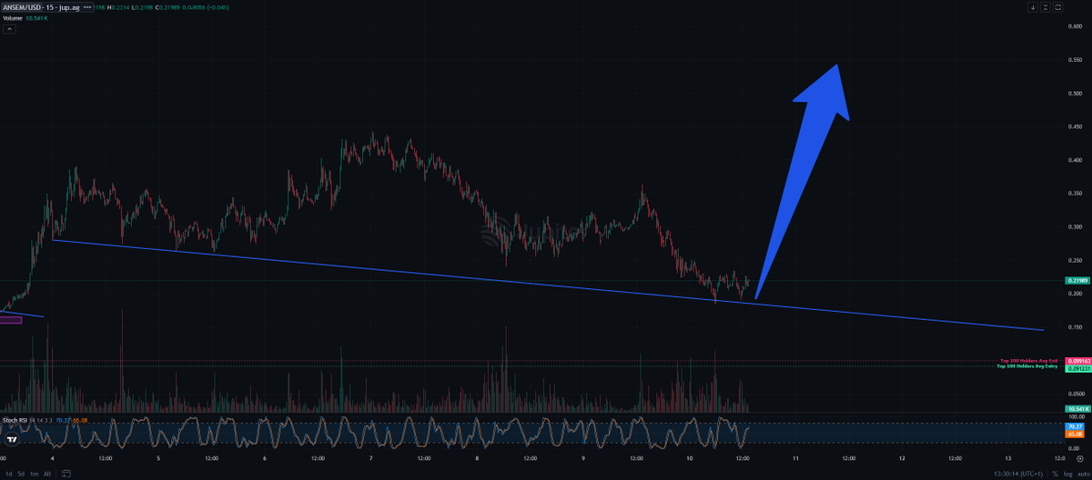
Task: Click the maximize chart icon at the top right
Action: 1058,7
